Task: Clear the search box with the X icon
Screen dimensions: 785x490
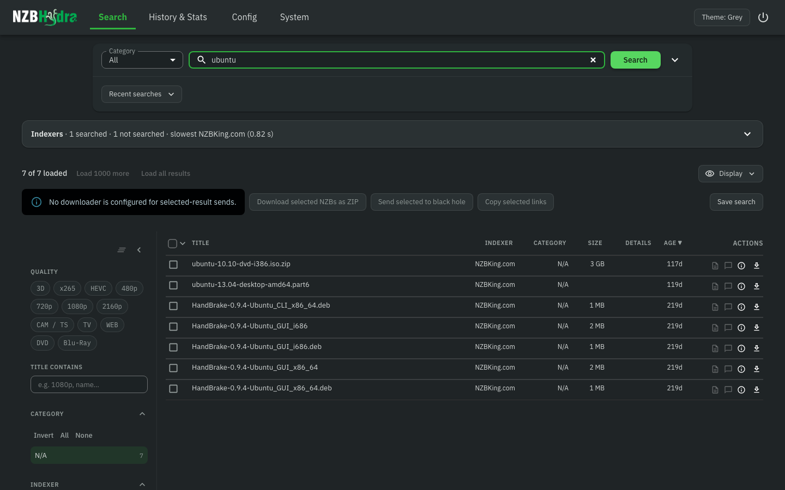Action: coord(593,60)
